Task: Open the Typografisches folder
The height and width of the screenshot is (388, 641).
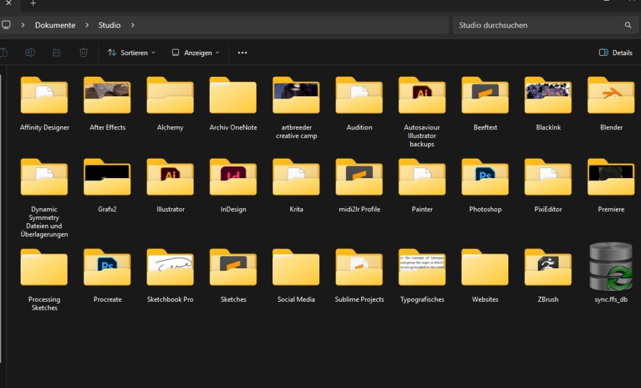Action: [422, 267]
